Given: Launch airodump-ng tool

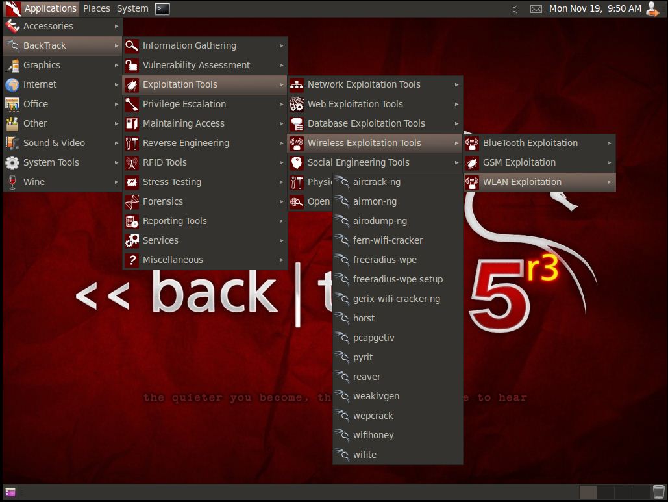Looking at the screenshot, I should pos(397,221).
